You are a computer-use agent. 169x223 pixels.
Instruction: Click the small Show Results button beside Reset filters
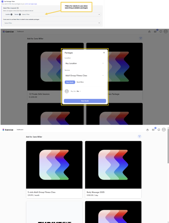point(70,82)
